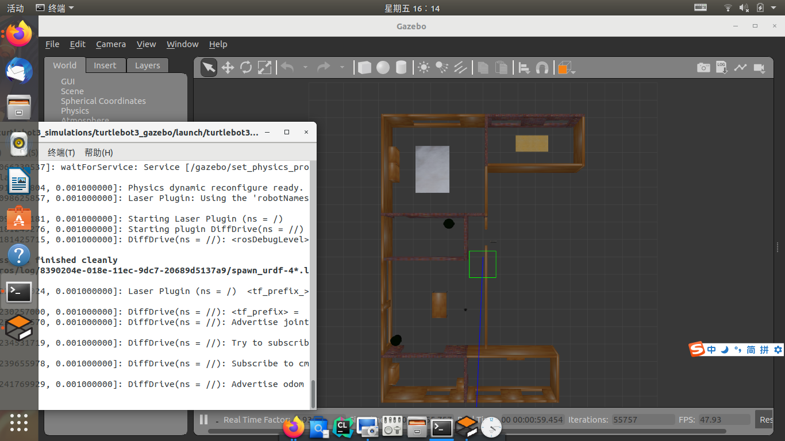The image size is (785, 441).
Task: Open the plot utility icon
Action: 740,67
